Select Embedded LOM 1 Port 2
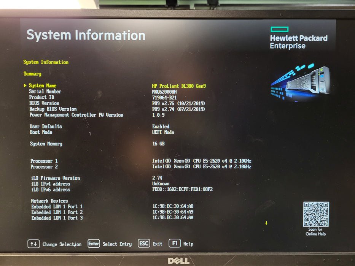Viewport: 355px width, 266px height. coord(57,212)
